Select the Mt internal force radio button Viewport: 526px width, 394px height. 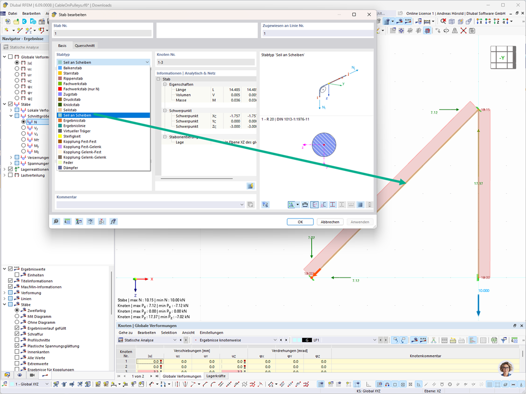pos(24,140)
